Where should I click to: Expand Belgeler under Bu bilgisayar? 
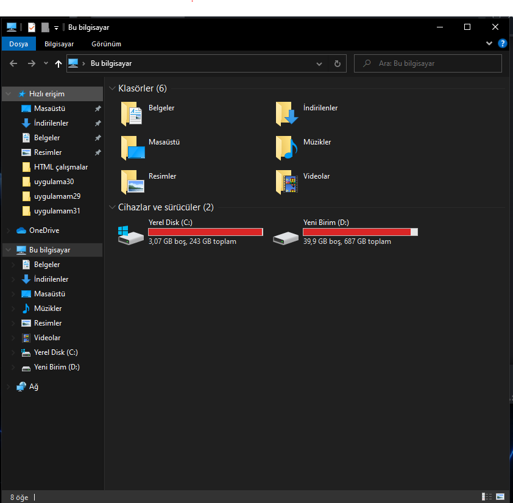click(x=13, y=265)
